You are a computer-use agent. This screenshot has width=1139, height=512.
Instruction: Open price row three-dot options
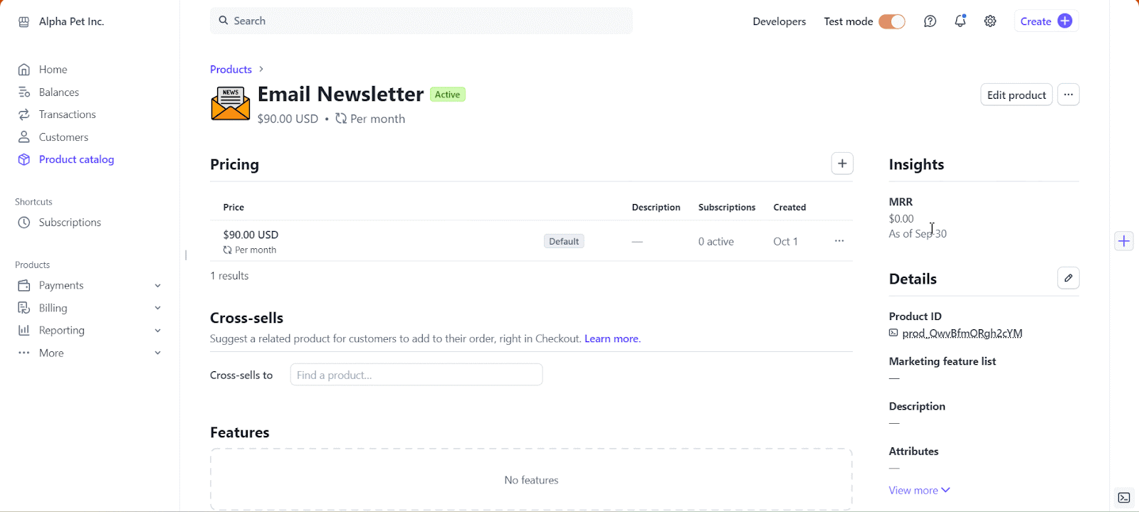[x=839, y=241]
